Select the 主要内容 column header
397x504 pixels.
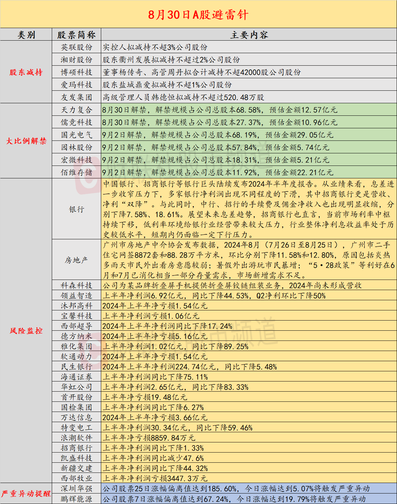249,35
